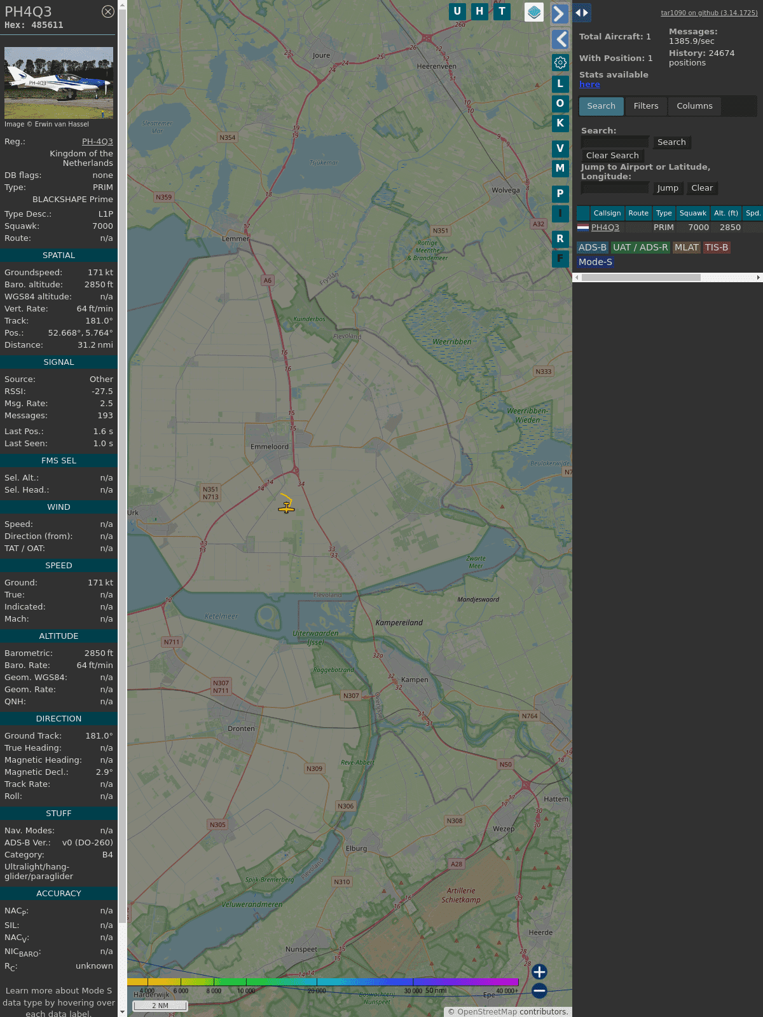Switch to the Search tab
Viewport: 763px width, 1017px height.
(x=601, y=106)
